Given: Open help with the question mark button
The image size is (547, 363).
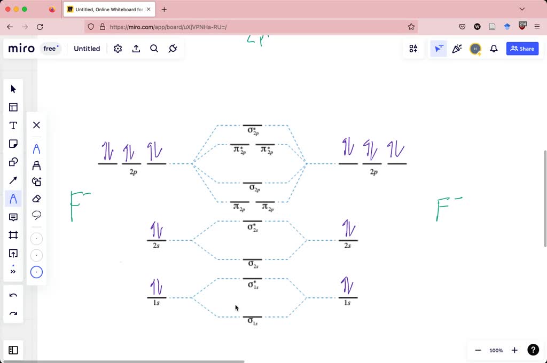Looking at the screenshot, I should [533, 350].
